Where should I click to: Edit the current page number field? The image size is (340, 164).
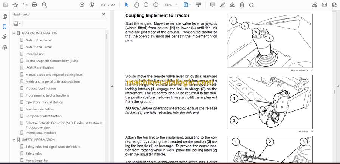[x=103, y=5]
